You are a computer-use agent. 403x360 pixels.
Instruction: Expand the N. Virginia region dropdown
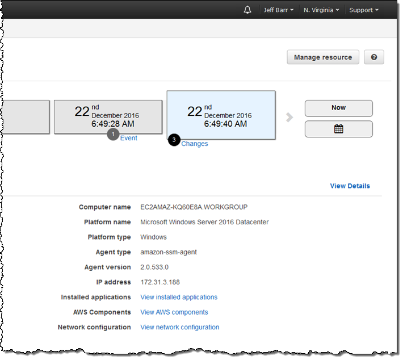(x=321, y=10)
